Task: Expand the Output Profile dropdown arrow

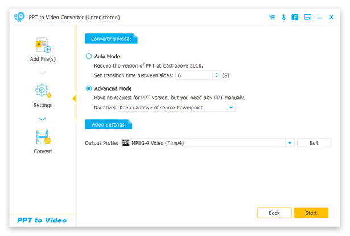Action: coord(290,143)
